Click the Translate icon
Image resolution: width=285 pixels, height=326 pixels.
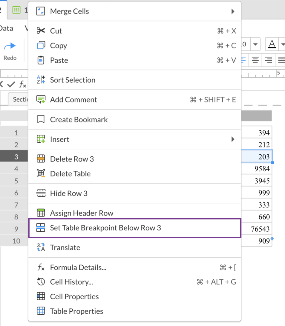[x=41, y=247]
